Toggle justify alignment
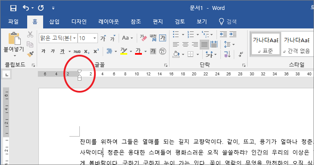The image size is (314, 165). click(x=204, y=44)
